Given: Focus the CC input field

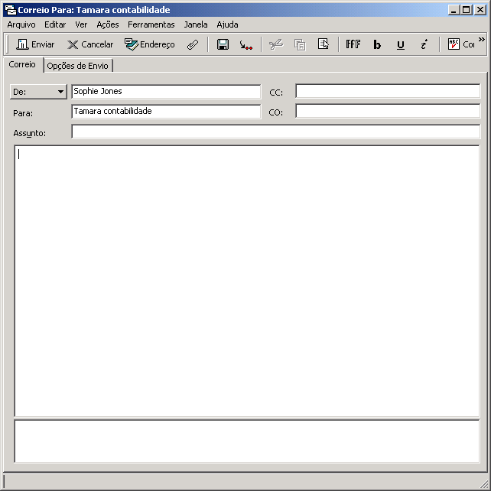Looking at the screenshot, I should (388, 91).
